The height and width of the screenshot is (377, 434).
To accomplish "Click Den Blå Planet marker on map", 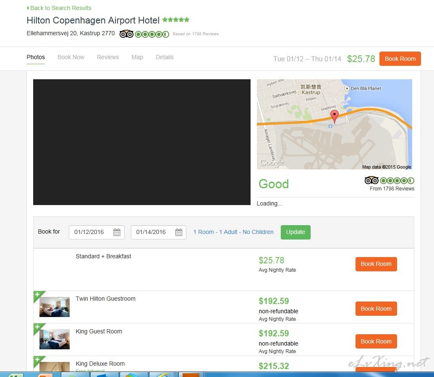I will click(347, 88).
